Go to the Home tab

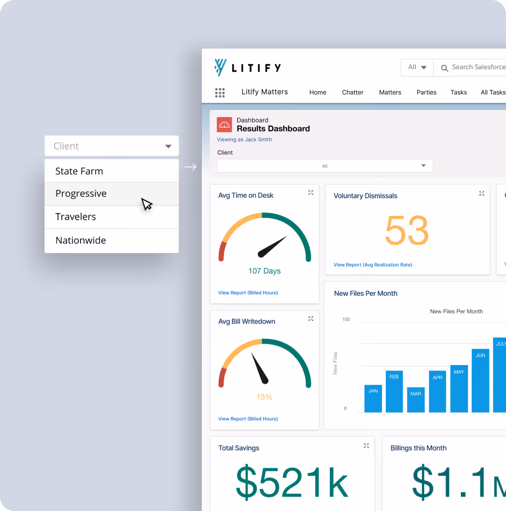point(318,92)
